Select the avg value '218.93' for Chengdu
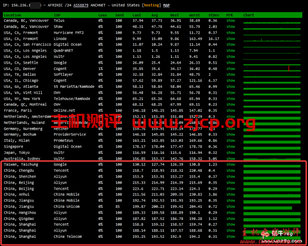 [x=158, y=171]
